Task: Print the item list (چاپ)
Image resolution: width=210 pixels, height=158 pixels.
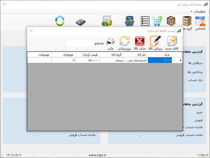Action: [111, 43]
